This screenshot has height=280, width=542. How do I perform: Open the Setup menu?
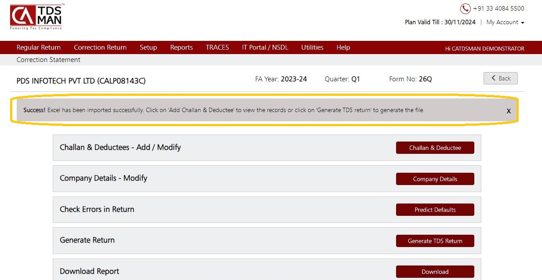coord(148,47)
